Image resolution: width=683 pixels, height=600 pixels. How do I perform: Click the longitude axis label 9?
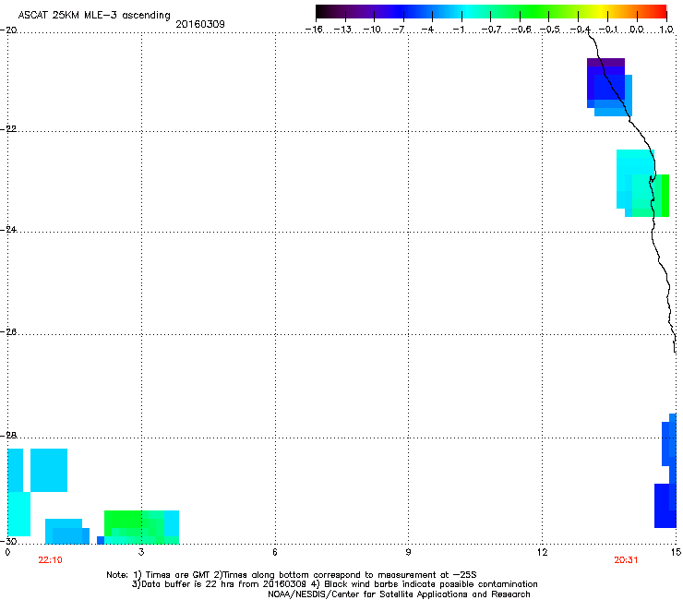pyautogui.click(x=408, y=552)
